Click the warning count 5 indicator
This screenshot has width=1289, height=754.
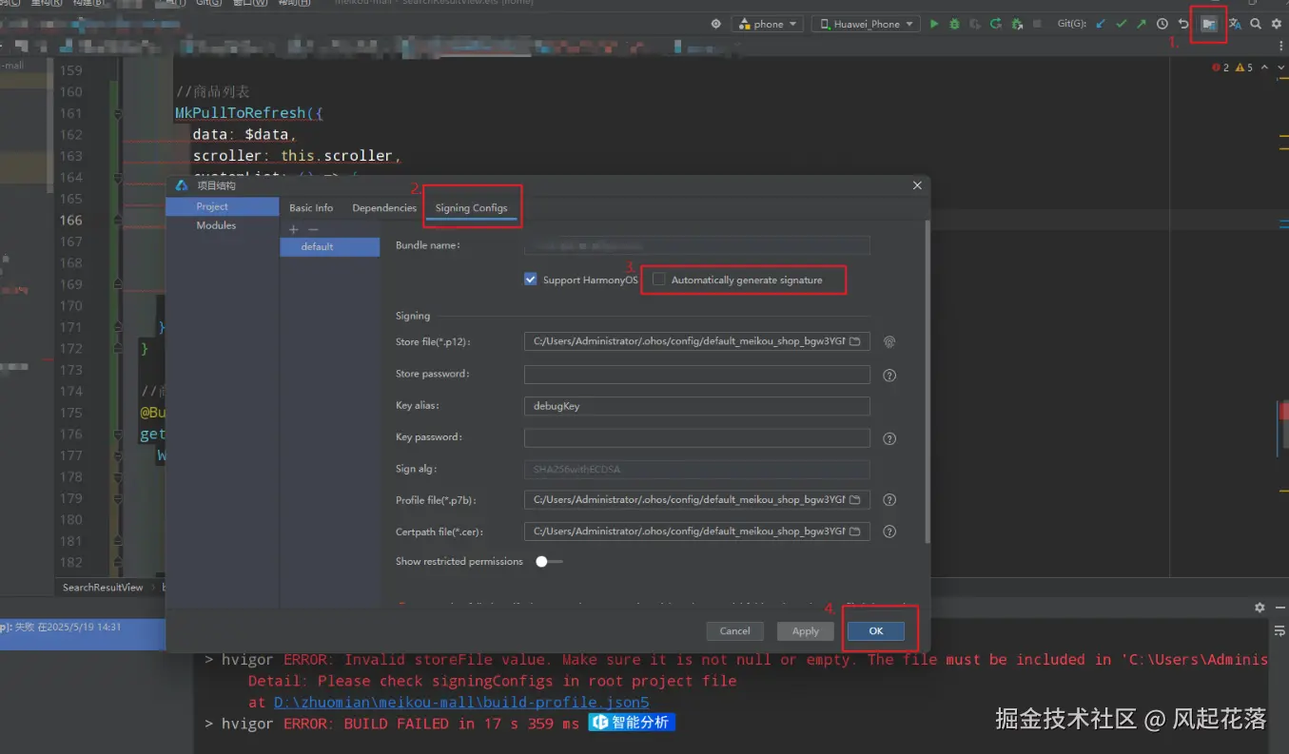click(x=1244, y=68)
